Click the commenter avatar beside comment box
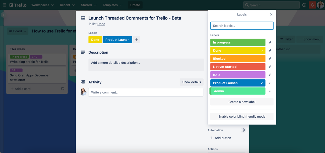Screen dimensions: 325x153 (84, 92)
